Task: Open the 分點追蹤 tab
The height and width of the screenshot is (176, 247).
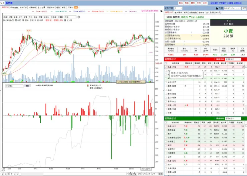Action: coord(193,12)
